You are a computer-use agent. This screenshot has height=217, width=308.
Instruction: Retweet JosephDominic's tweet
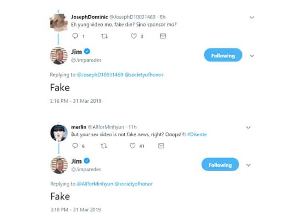tap(104, 36)
